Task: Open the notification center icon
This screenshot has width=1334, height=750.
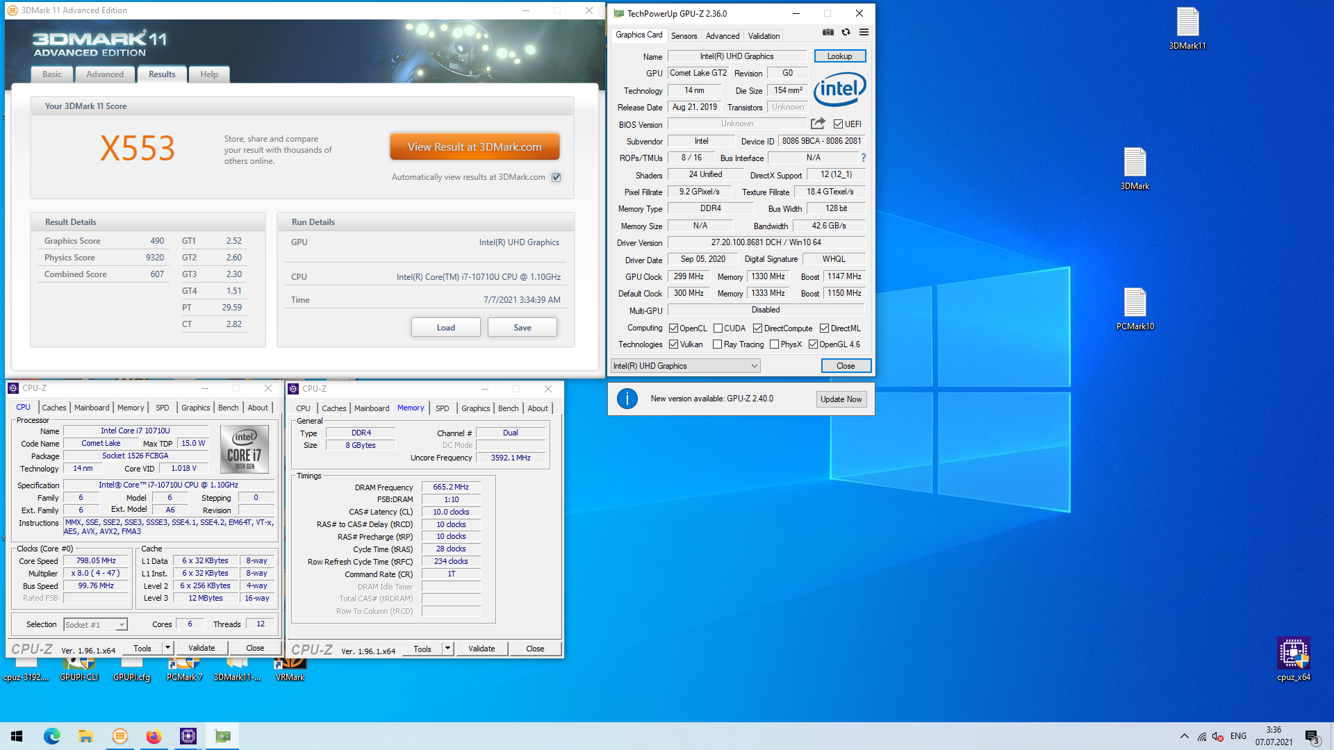Action: click(x=1312, y=736)
